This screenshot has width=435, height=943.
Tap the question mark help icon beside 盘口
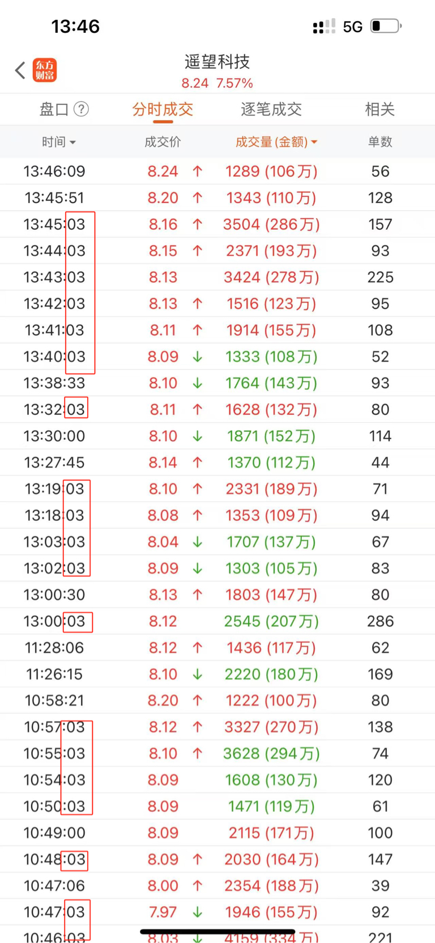[x=82, y=109]
